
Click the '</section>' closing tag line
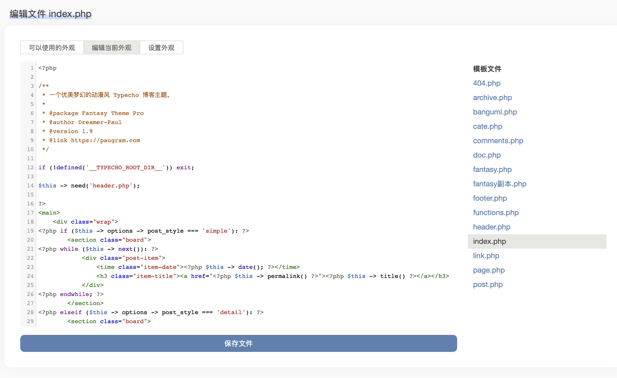86,303
